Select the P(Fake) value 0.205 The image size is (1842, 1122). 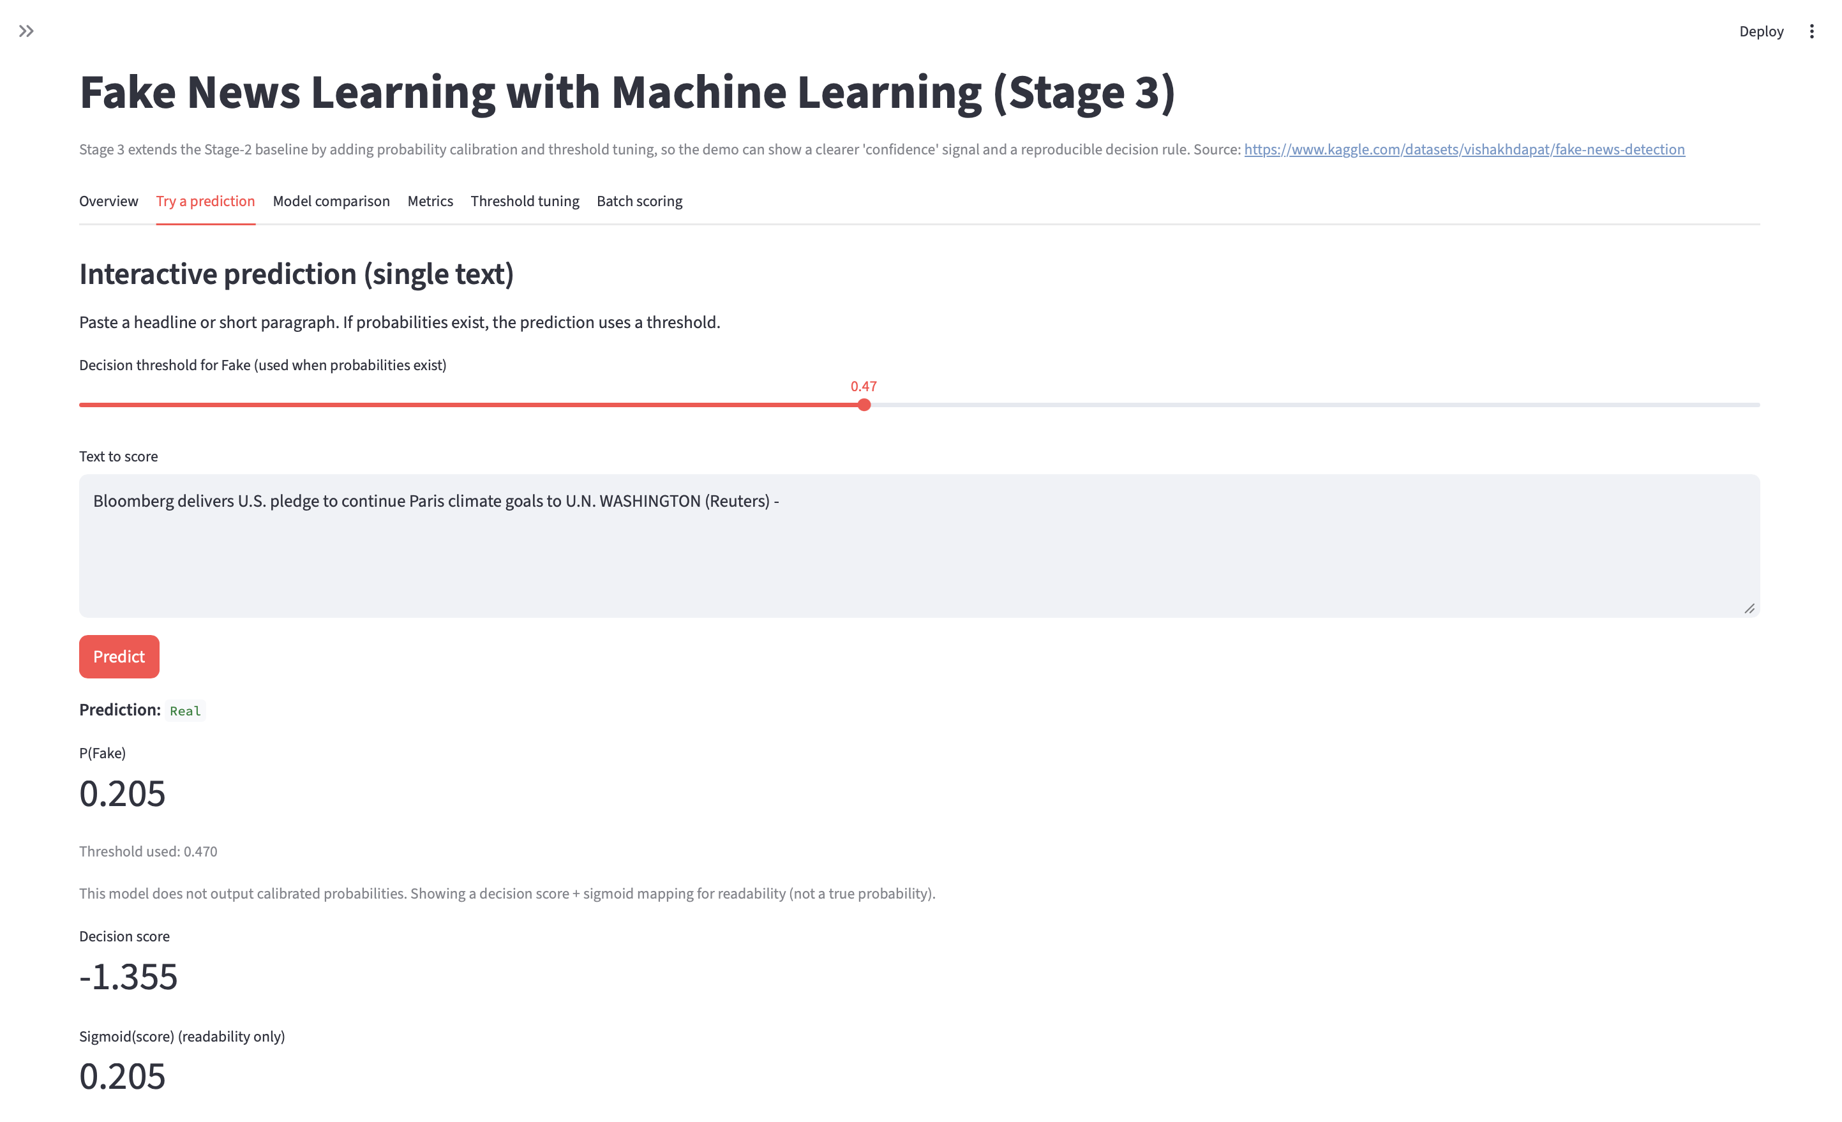[122, 794]
